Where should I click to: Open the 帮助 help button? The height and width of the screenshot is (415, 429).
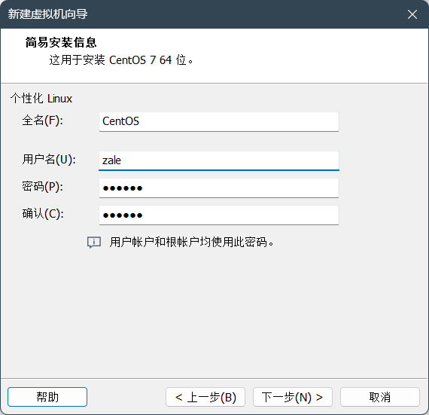[x=47, y=397]
